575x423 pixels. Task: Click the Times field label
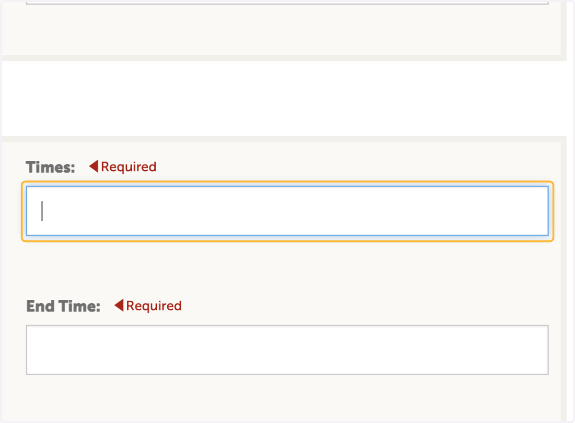(x=50, y=167)
